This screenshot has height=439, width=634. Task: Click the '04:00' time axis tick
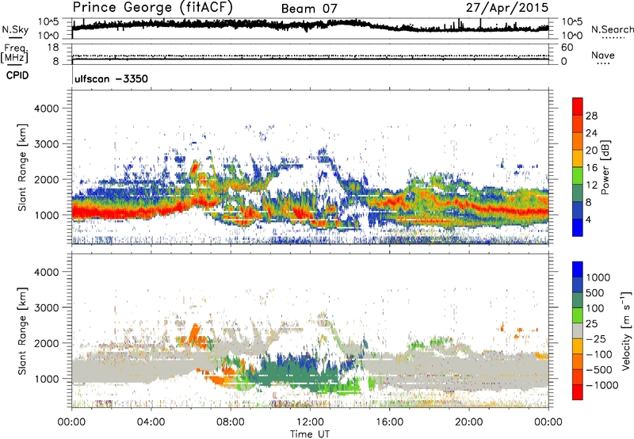(151, 422)
